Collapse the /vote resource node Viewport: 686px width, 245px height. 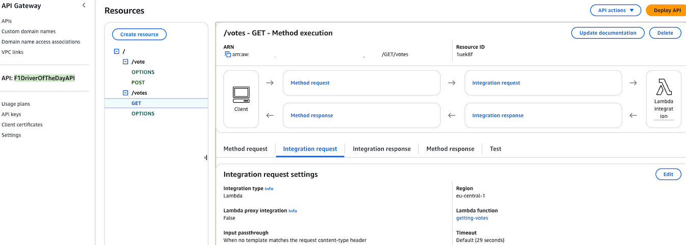tap(125, 62)
